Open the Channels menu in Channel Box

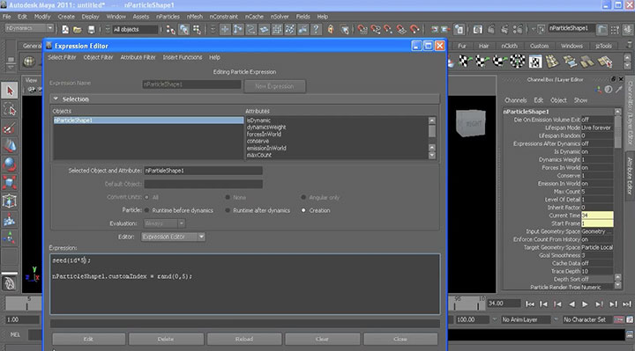pyautogui.click(x=516, y=100)
